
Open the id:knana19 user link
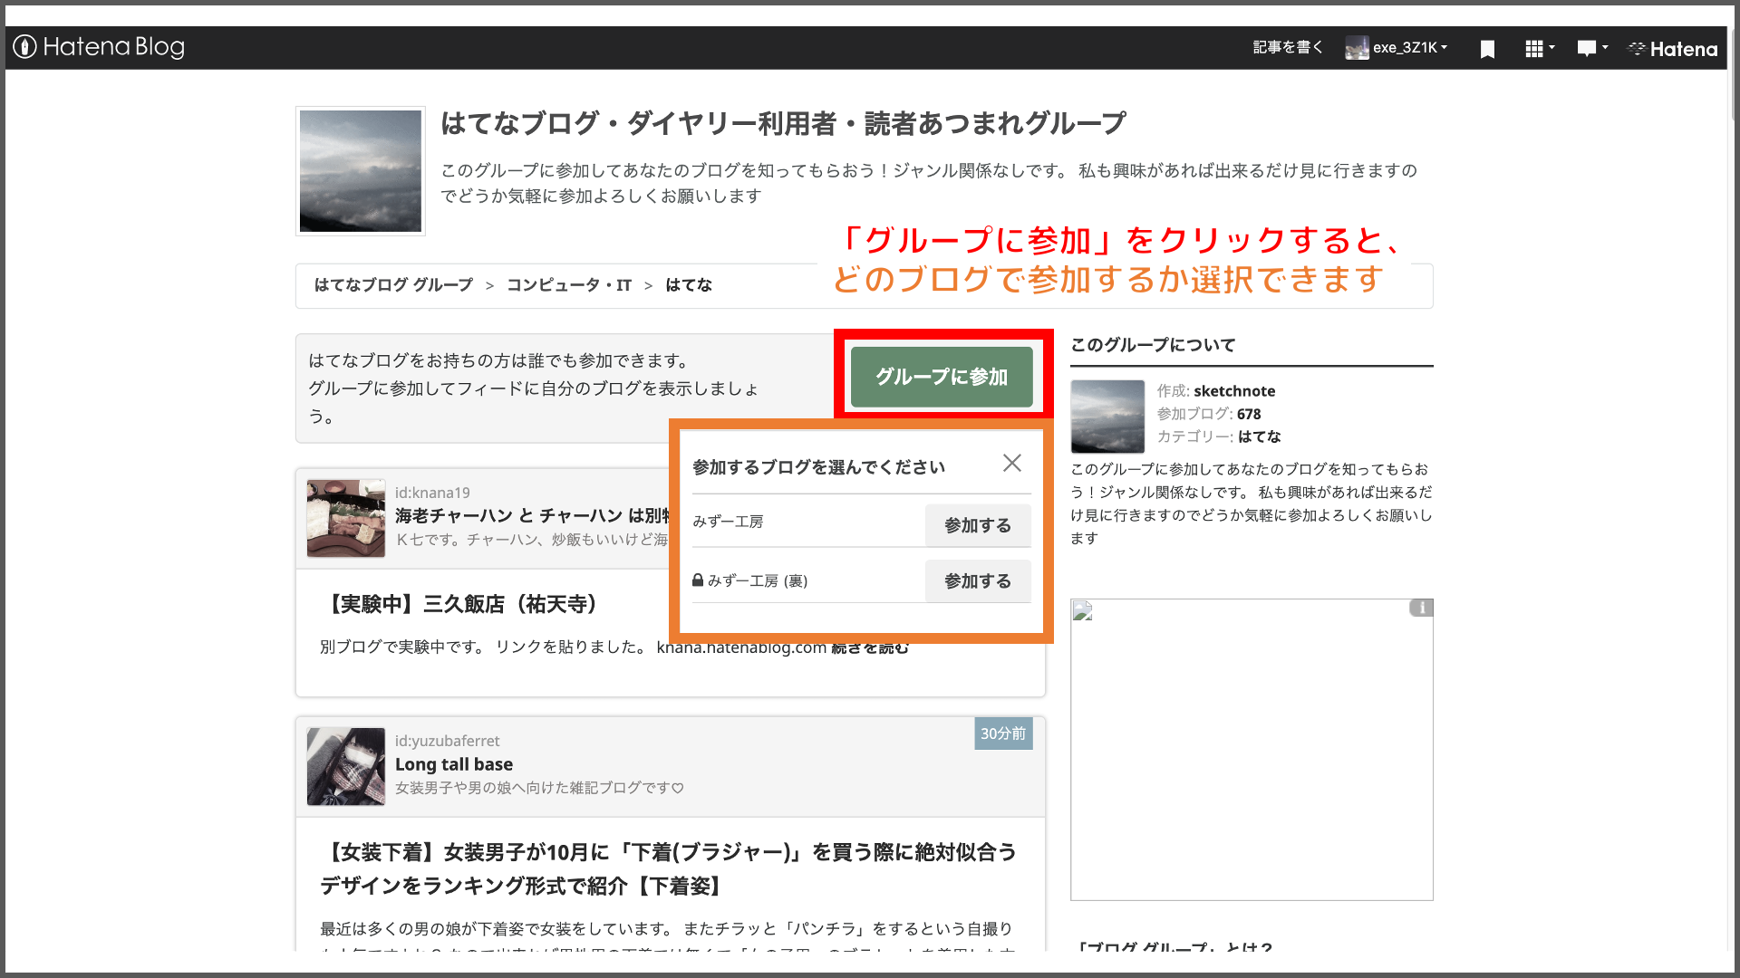click(x=432, y=493)
